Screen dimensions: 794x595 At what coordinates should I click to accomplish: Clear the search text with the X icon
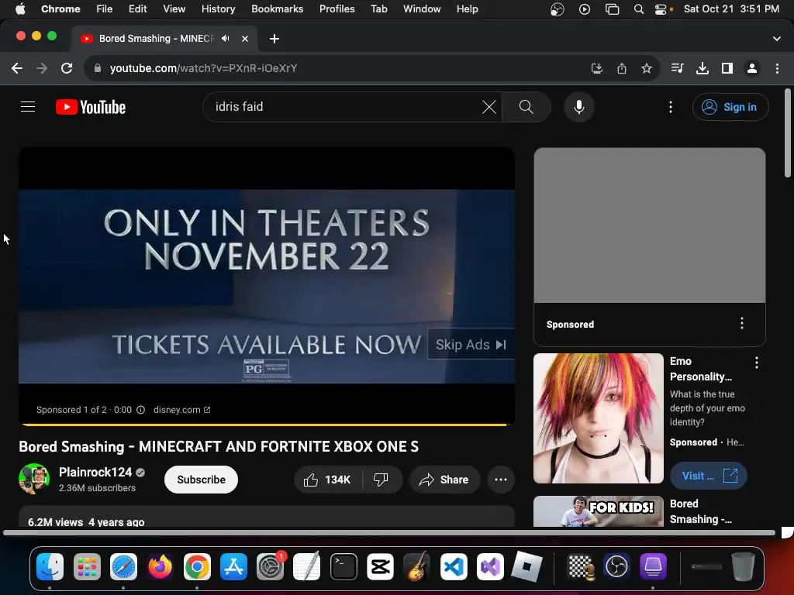click(x=488, y=107)
